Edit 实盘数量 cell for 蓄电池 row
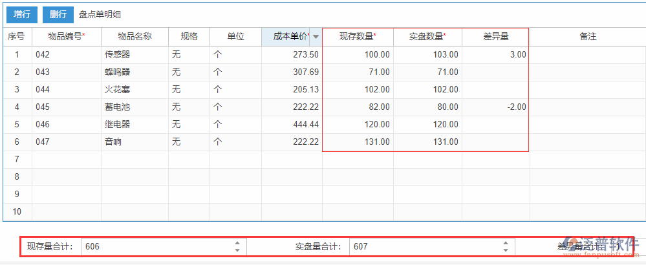646x265 pixels. [427, 107]
